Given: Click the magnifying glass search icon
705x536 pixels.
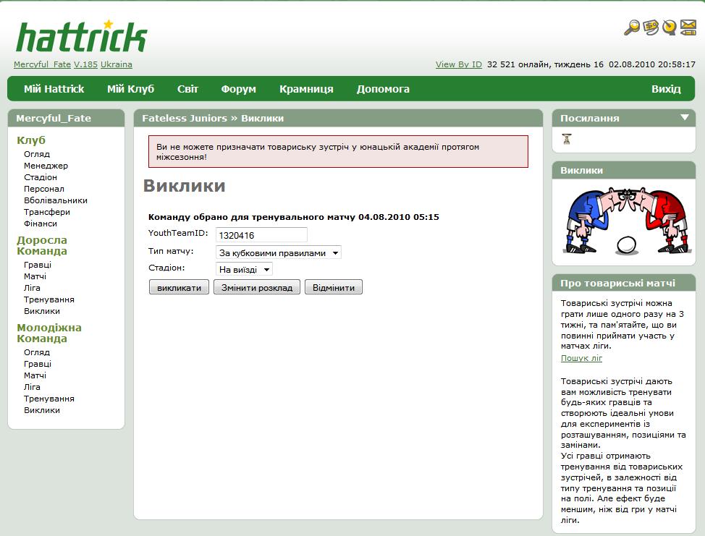Looking at the screenshot, I should point(632,27).
